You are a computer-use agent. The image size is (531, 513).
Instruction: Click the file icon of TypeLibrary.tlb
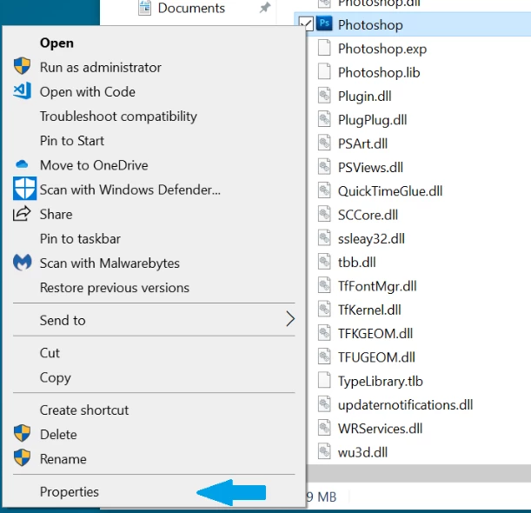point(324,380)
